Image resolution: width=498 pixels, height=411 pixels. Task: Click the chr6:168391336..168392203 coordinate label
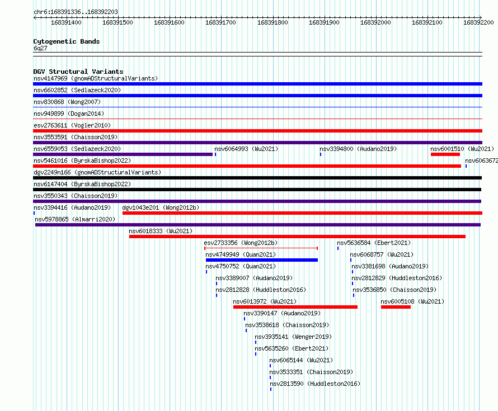[76, 12]
